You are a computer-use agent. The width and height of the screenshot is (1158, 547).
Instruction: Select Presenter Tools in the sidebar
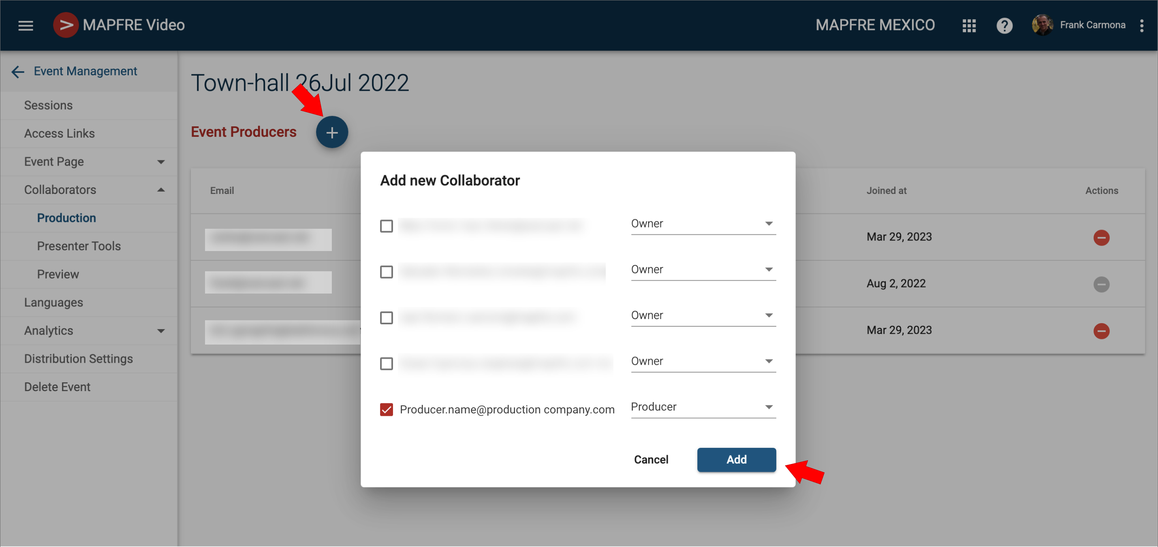tap(79, 246)
